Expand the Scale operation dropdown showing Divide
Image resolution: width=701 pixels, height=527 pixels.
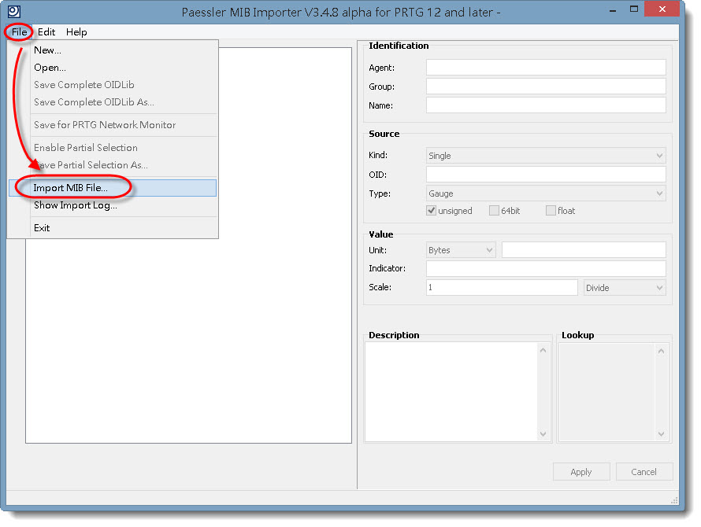pyautogui.click(x=625, y=288)
